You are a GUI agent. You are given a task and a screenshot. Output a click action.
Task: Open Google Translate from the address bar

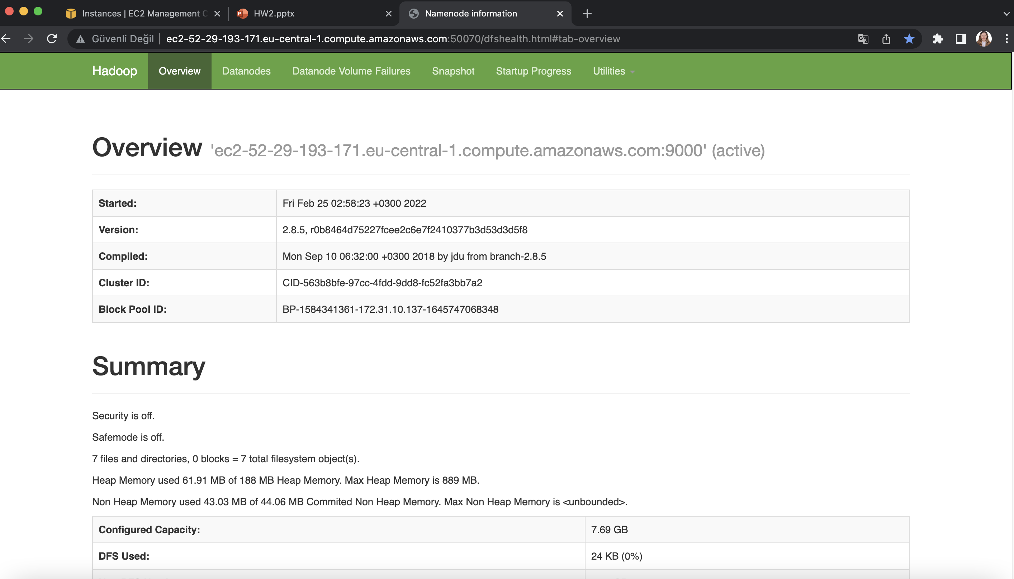863,39
